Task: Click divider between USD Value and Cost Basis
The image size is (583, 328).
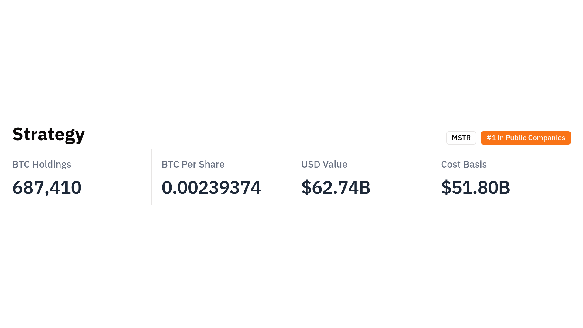Action: (431, 177)
